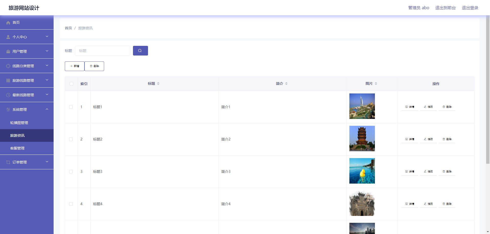Open 详情 for the 标题3 row
Screen dimensions: 490x234
[410, 172]
